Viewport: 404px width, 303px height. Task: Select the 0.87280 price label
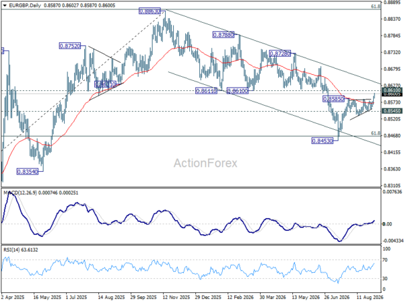[x=280, y=53]
